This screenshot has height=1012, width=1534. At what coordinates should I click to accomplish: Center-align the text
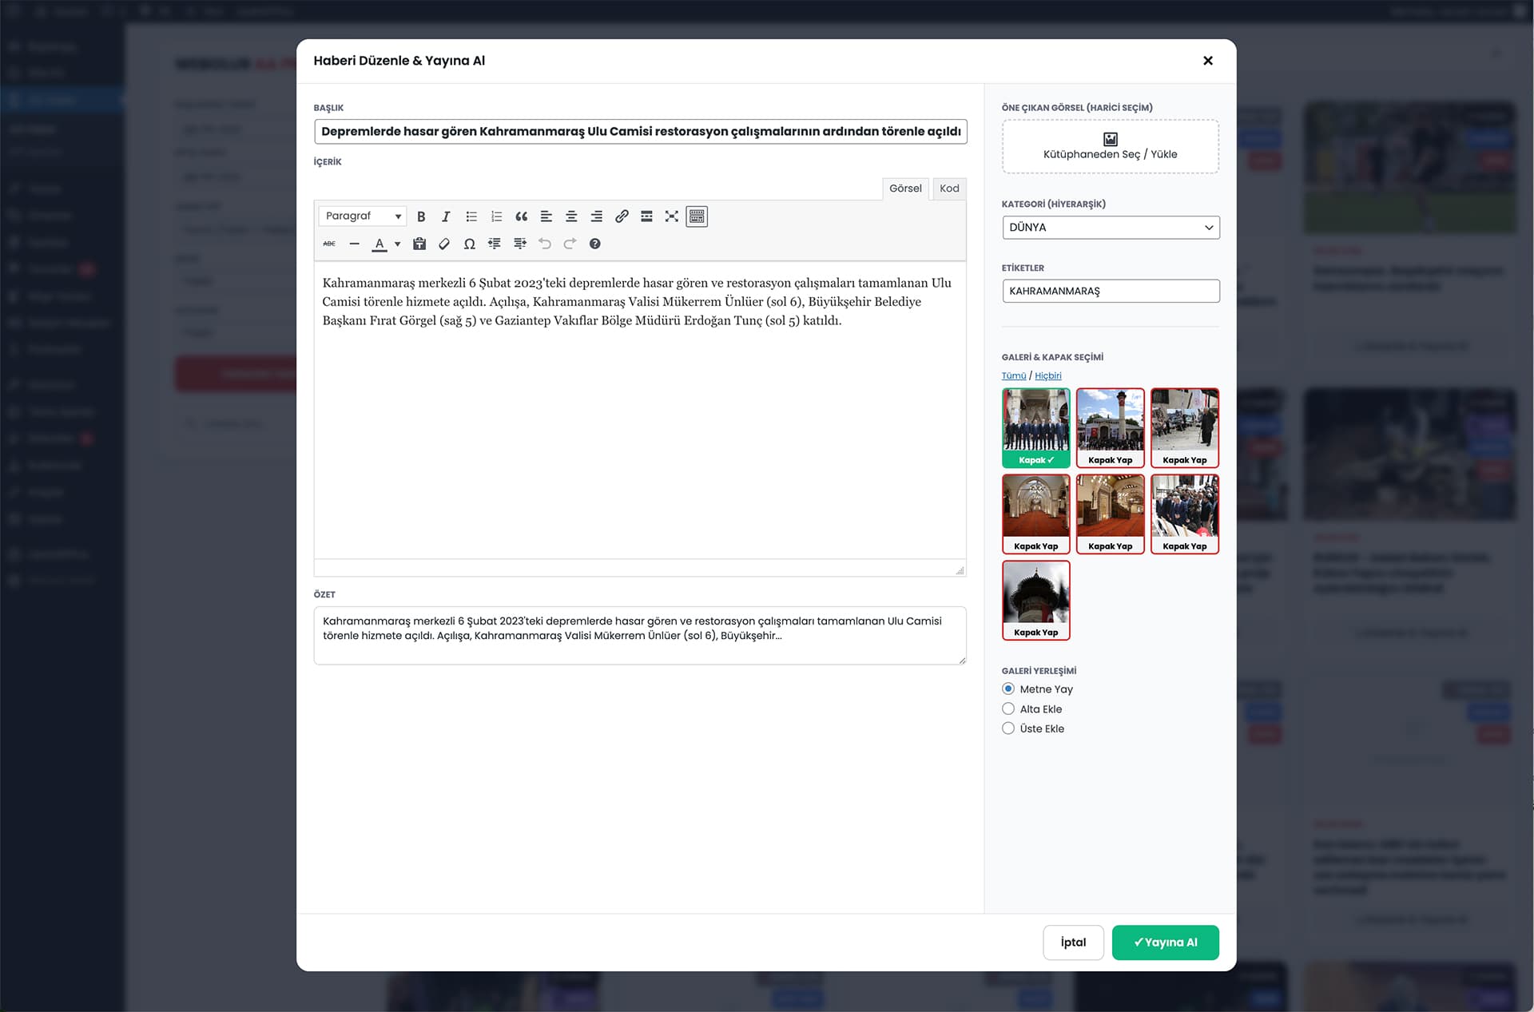[571, 216]
